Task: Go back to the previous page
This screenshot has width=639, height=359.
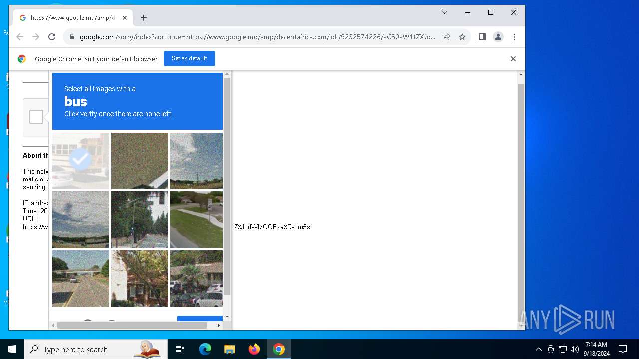Action: coord(20,37)
